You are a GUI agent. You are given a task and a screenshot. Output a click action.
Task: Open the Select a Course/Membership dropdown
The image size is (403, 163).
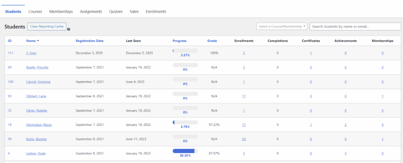click(281, 26)
